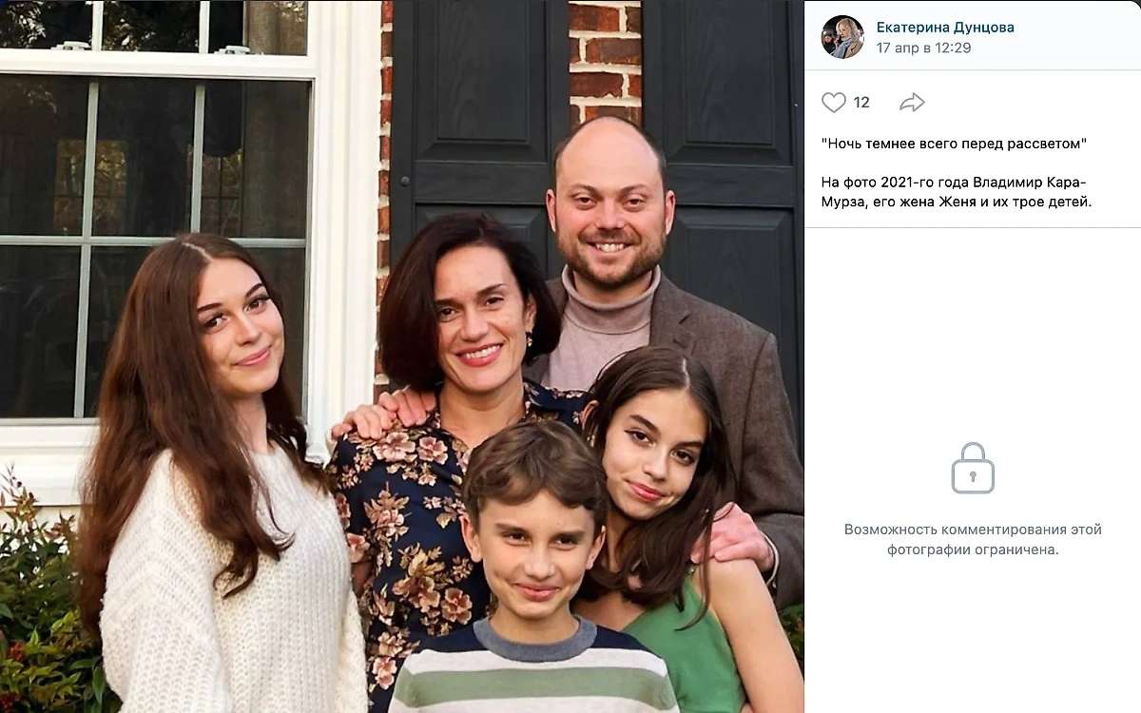Image resolution: width=1141 pixels, height=713 pixels.
Task: Click the like count number 12
Action: click(861, 103)
